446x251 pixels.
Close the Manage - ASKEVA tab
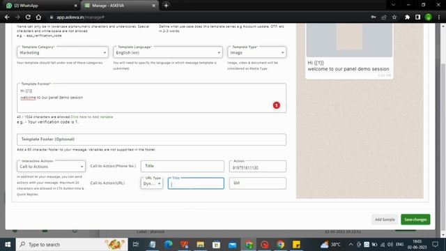153,6
